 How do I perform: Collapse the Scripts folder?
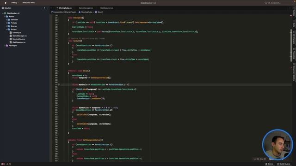coord(6,30)
